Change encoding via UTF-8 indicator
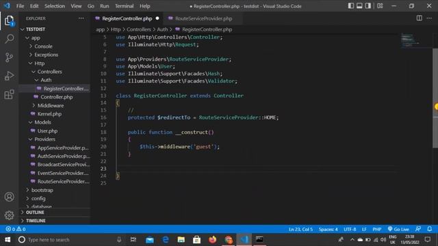 [350, 230]
